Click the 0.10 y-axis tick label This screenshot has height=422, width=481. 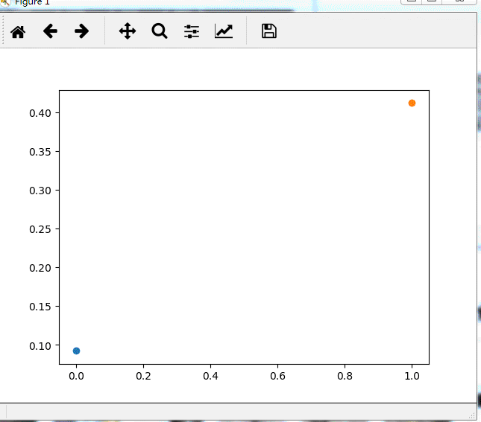click(x=40, y=345)
